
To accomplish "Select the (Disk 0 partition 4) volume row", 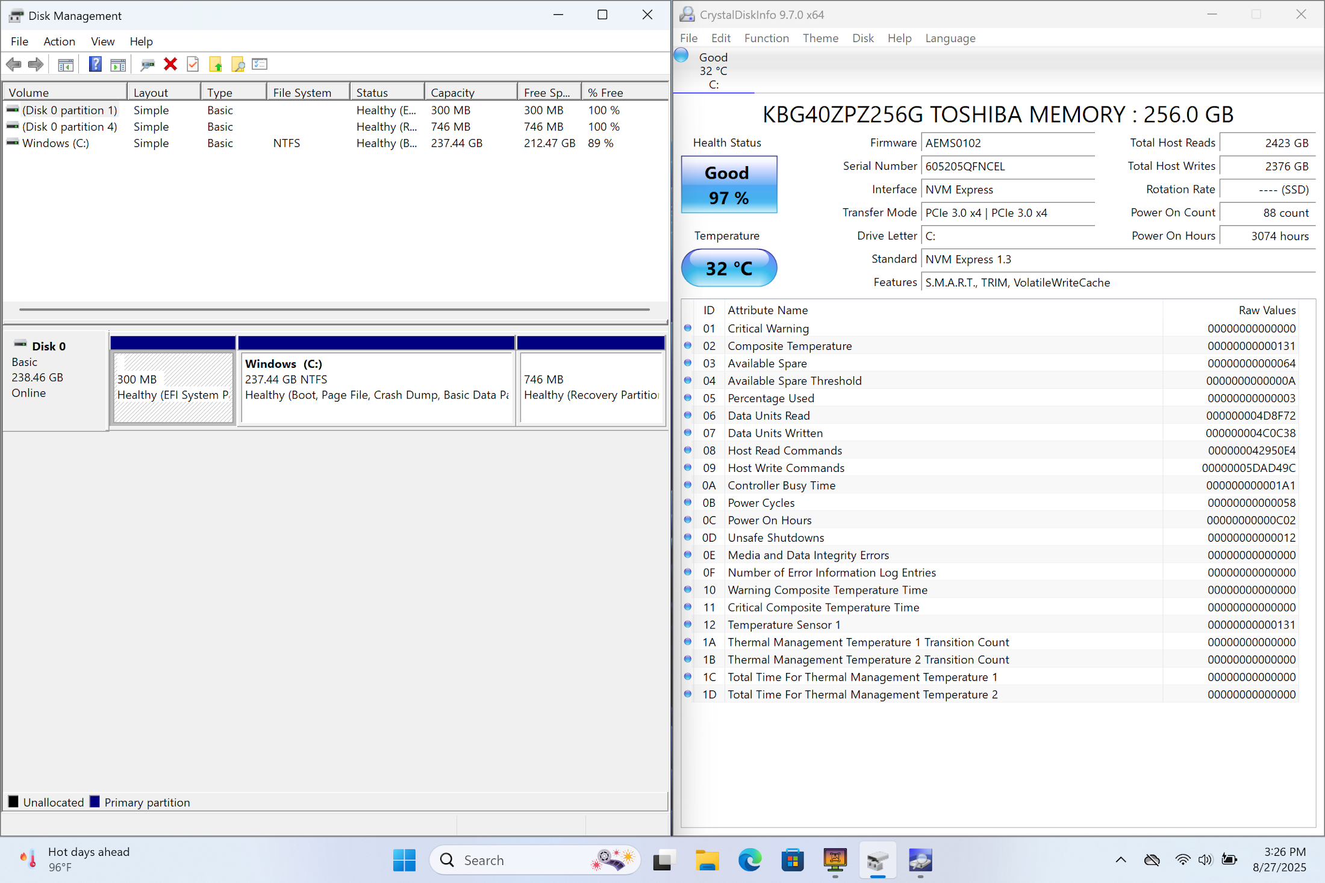I will point(335,126).
